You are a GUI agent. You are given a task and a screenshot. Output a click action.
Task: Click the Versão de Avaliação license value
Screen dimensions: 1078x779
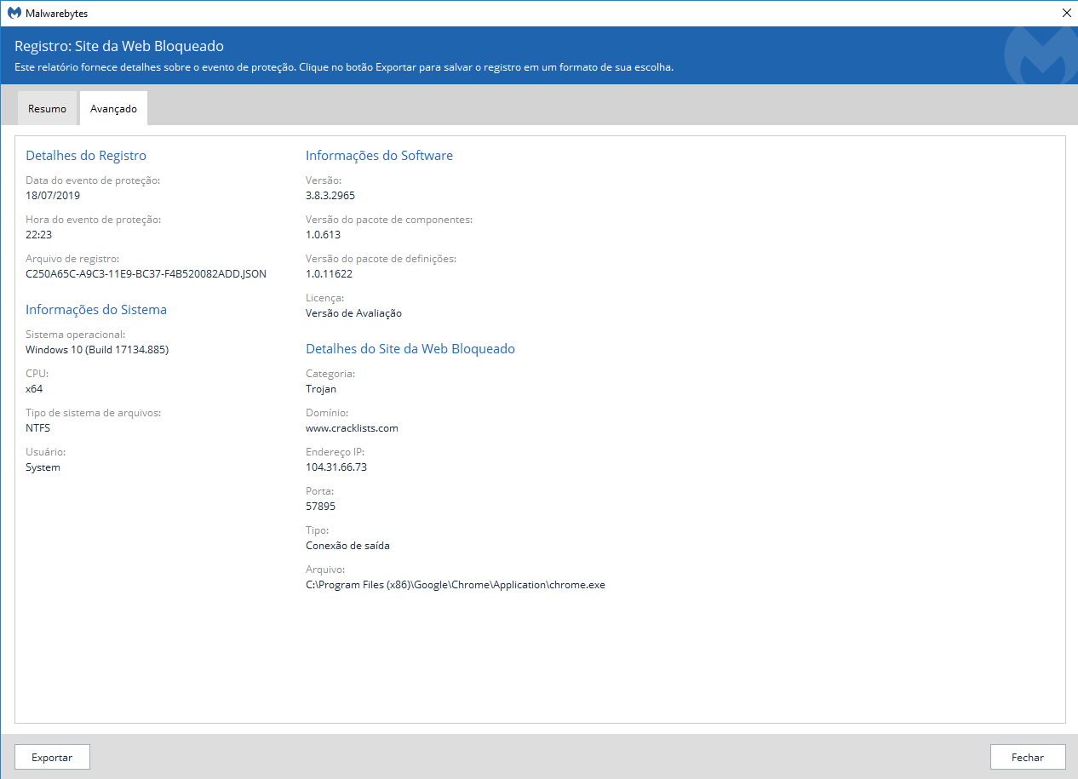(x=353, y=313)
